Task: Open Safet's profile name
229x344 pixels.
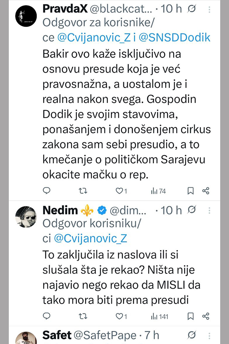Action: tap(57, 336)
